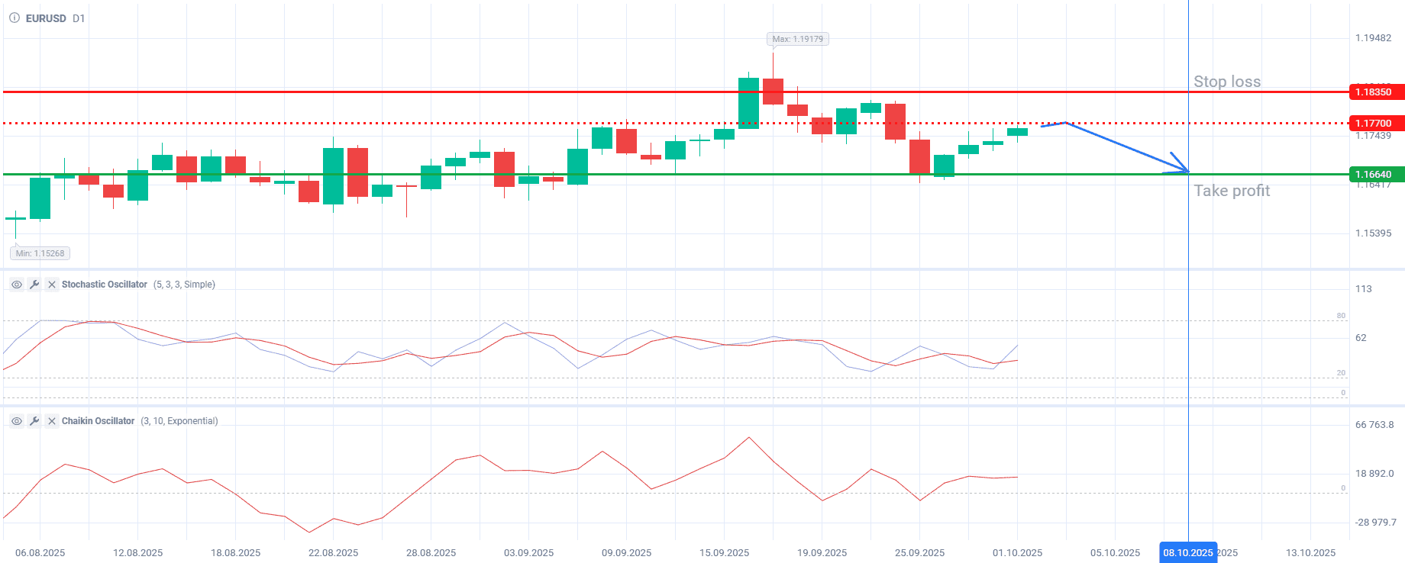Click the Take profit text label
Screen dimensions: 1405x563
pos(1232,191)
